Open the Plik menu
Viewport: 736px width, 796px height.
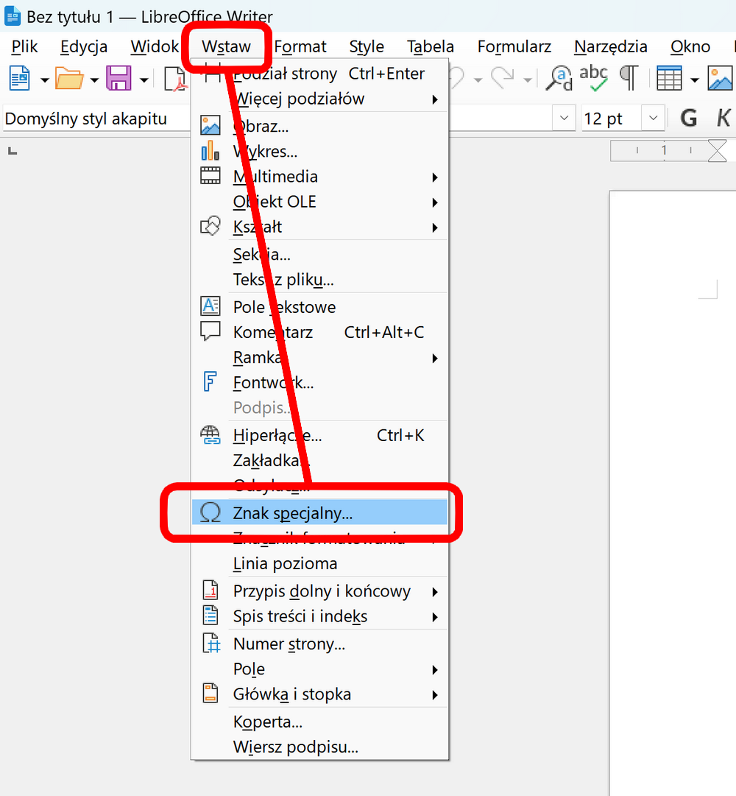coord(24,46)
